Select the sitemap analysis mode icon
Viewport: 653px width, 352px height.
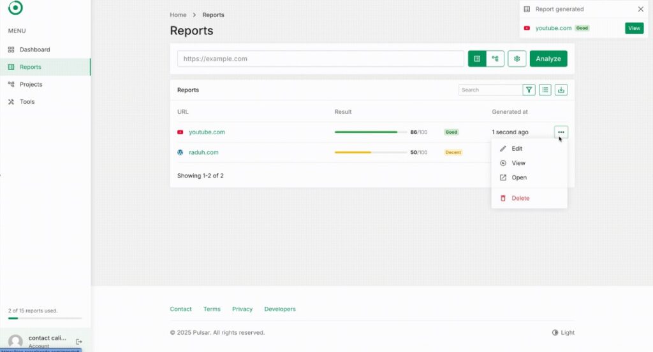point(495,59)
